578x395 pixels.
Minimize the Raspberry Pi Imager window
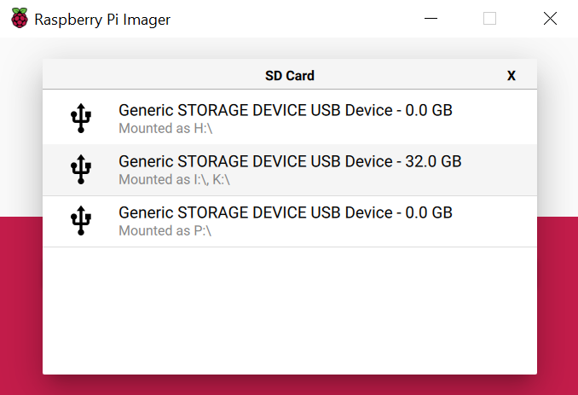pos(431,18)
